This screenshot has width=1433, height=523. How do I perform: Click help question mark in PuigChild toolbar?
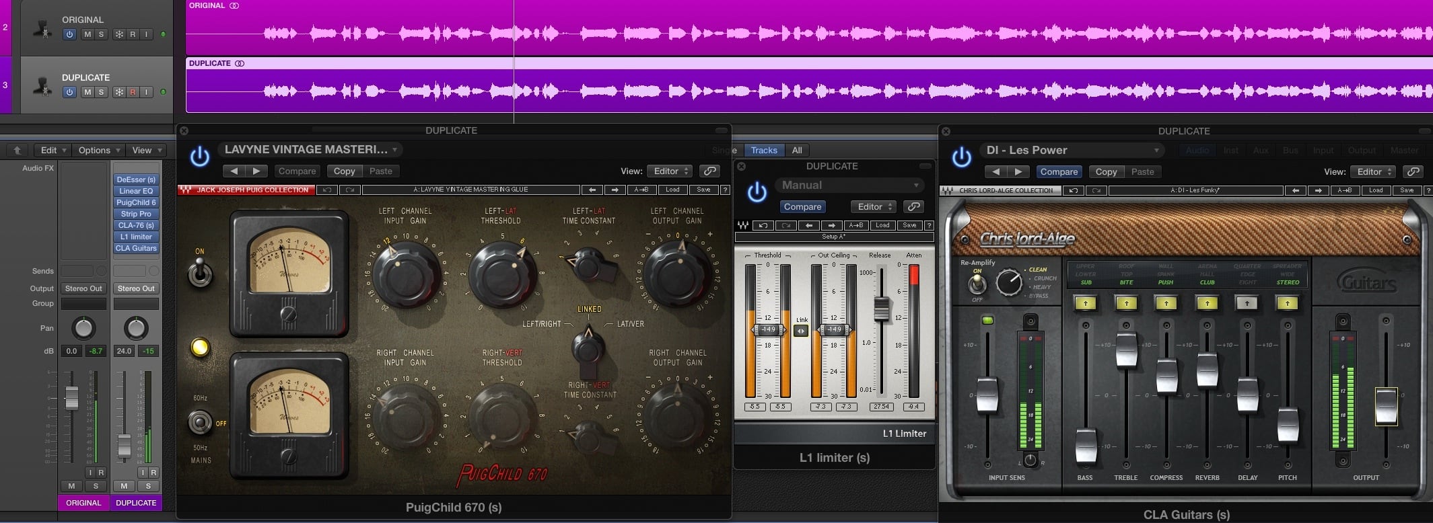tap(725, 190)
